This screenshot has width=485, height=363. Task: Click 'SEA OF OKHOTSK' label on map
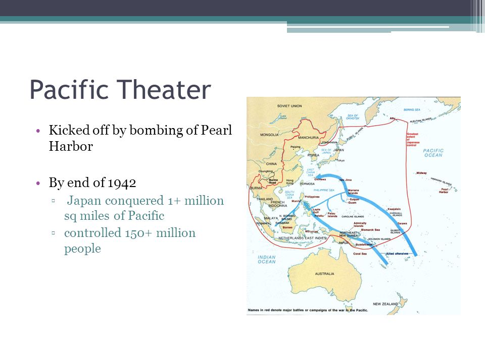pyautogui.click(x=353, y=117)
